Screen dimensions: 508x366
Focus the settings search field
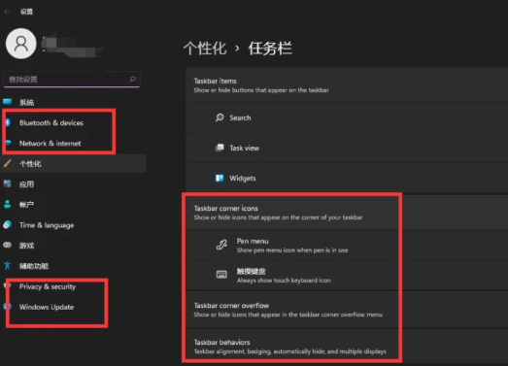click(72, 80)
